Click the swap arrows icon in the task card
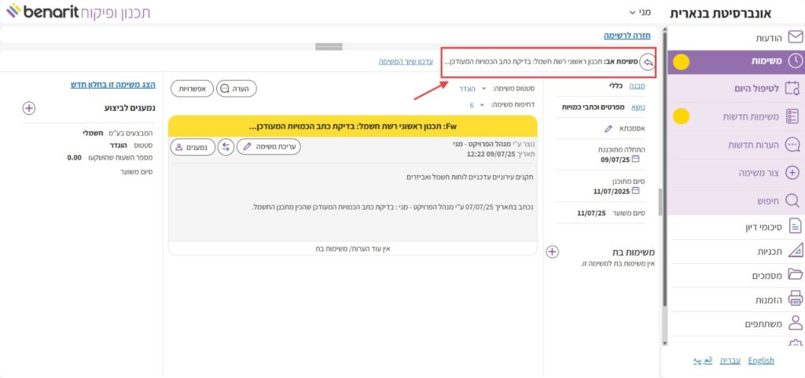The image size is (805, 378). pos(226,147)
